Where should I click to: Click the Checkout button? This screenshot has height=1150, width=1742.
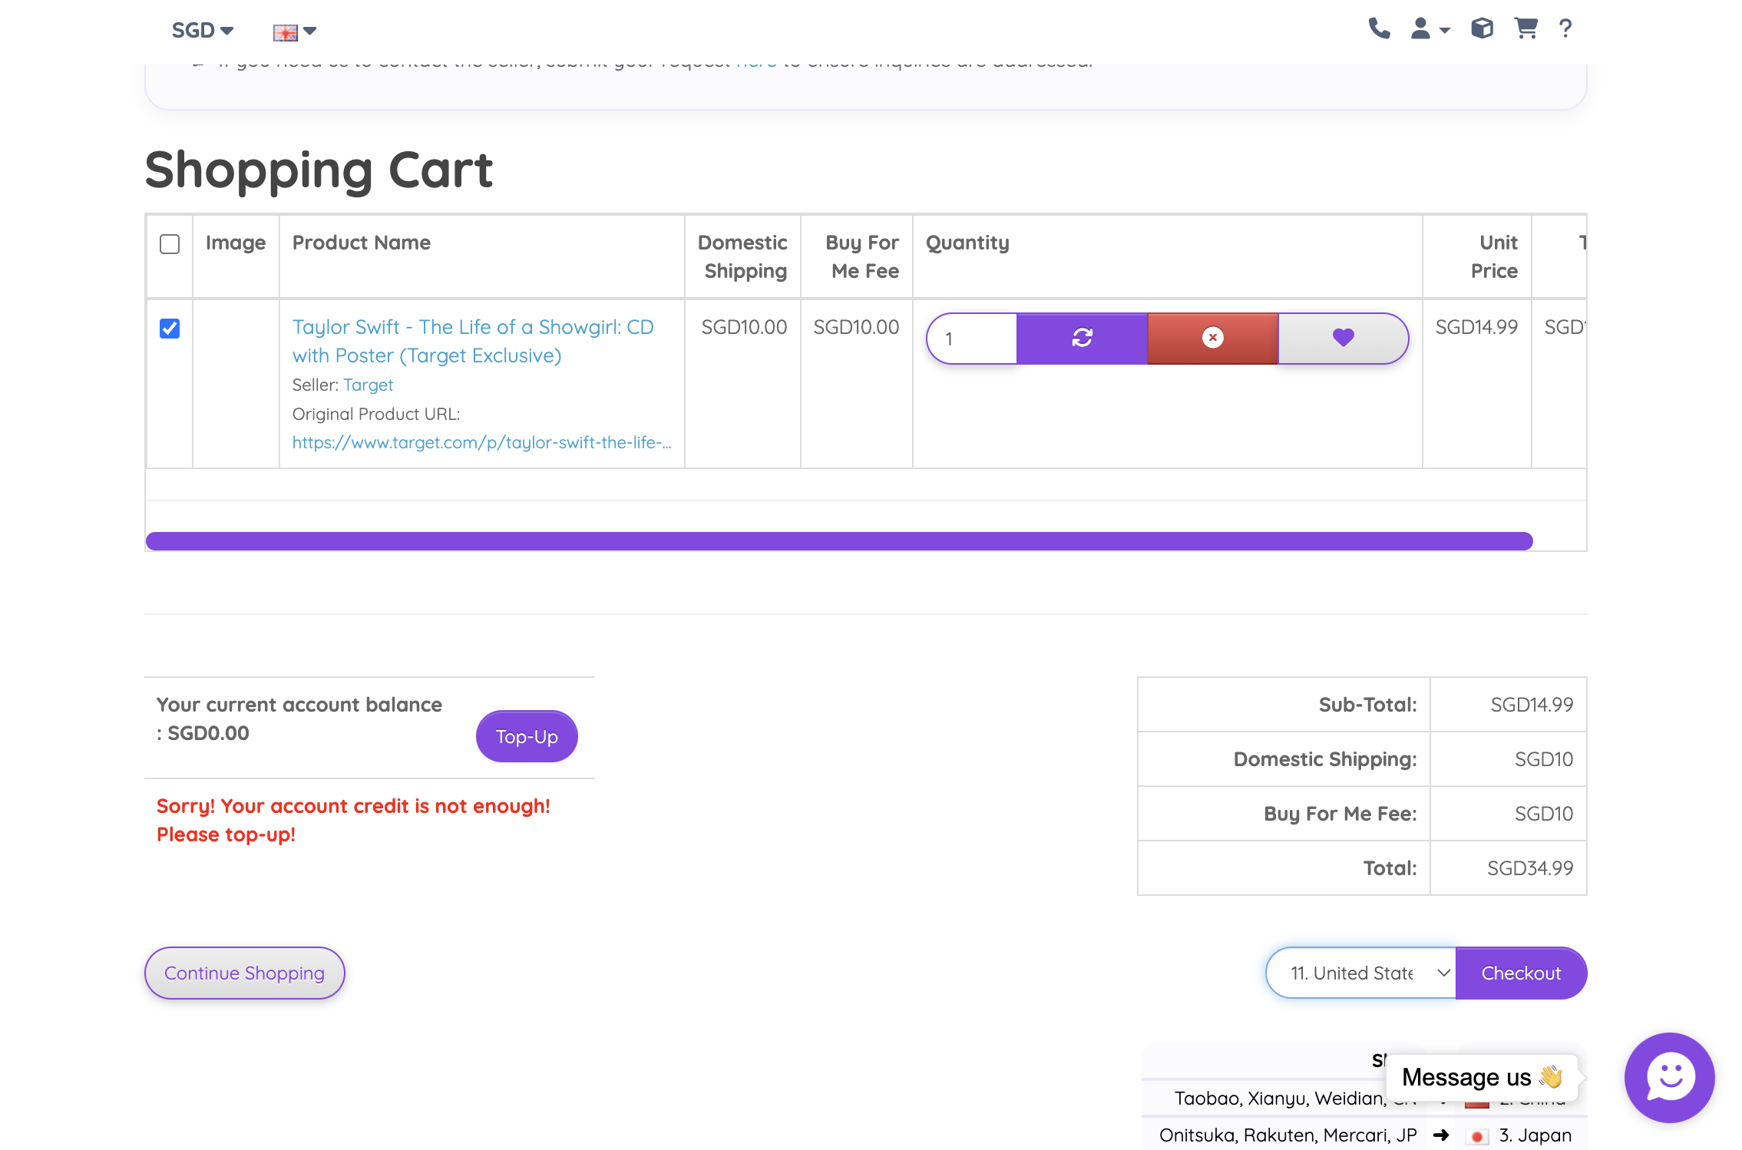pos(1520,973)
